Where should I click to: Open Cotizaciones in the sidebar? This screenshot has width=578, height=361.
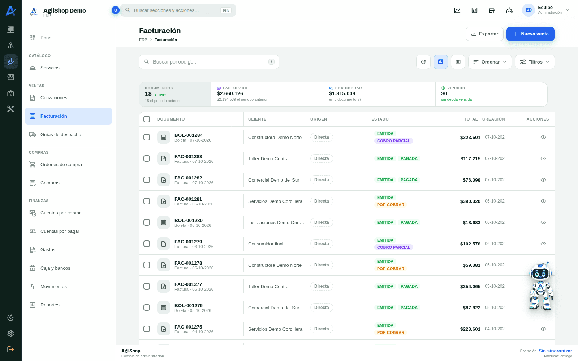68,98
